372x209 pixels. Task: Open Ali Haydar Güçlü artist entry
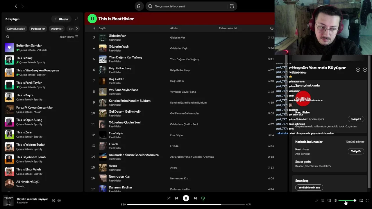[x=42, y=184]
